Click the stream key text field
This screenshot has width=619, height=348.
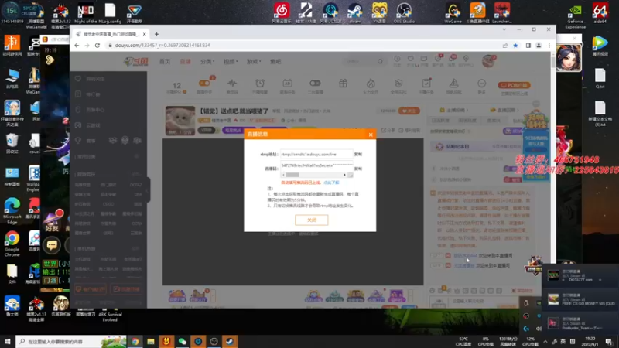pyautogui.click(x=316, y=165)
